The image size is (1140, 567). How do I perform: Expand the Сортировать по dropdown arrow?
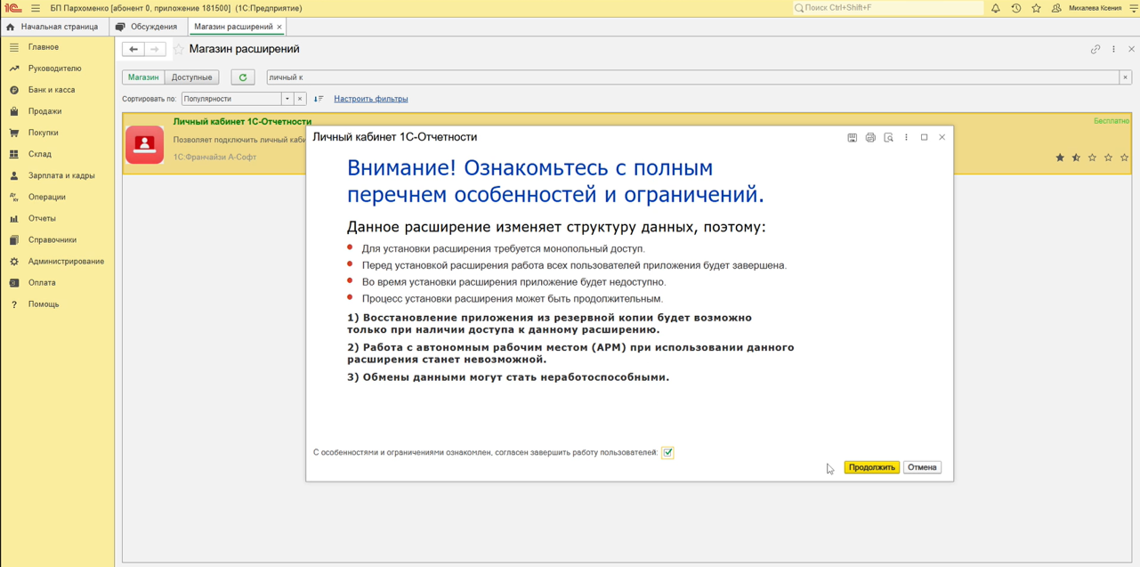[x=287, y=99]
